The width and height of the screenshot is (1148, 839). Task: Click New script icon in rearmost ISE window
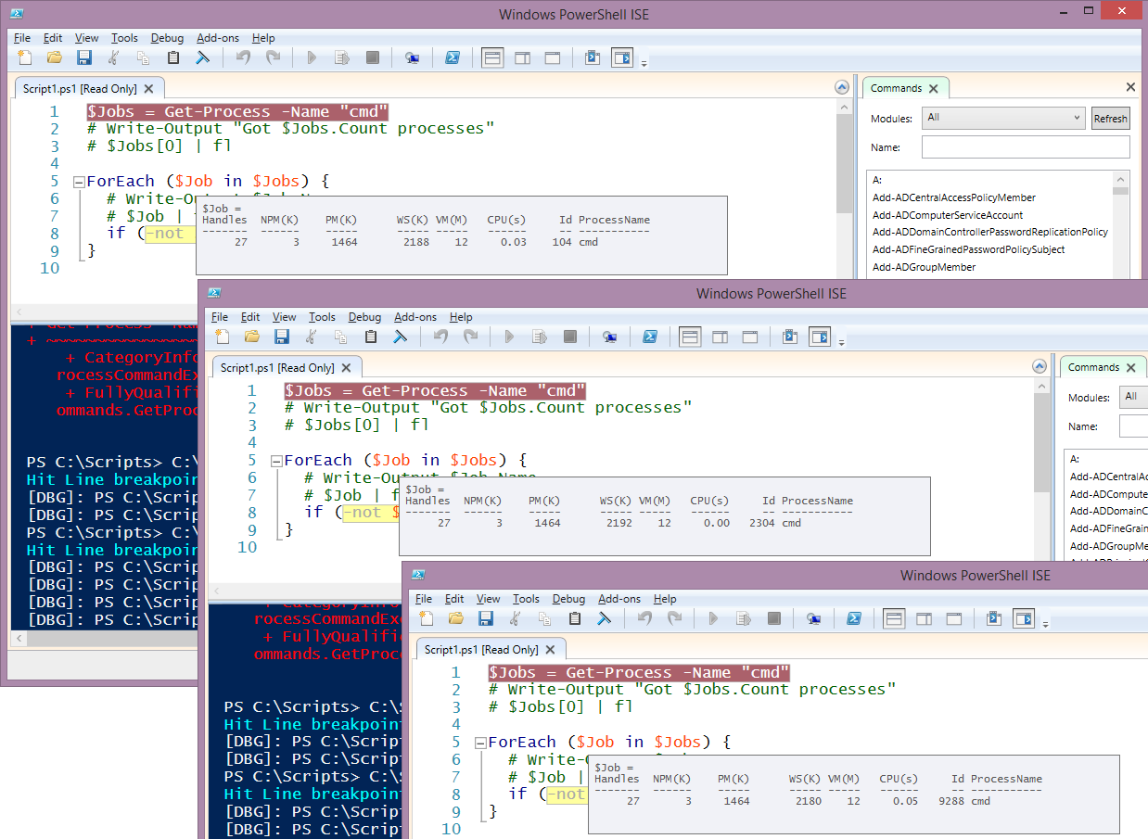click(x=25, y=57)
